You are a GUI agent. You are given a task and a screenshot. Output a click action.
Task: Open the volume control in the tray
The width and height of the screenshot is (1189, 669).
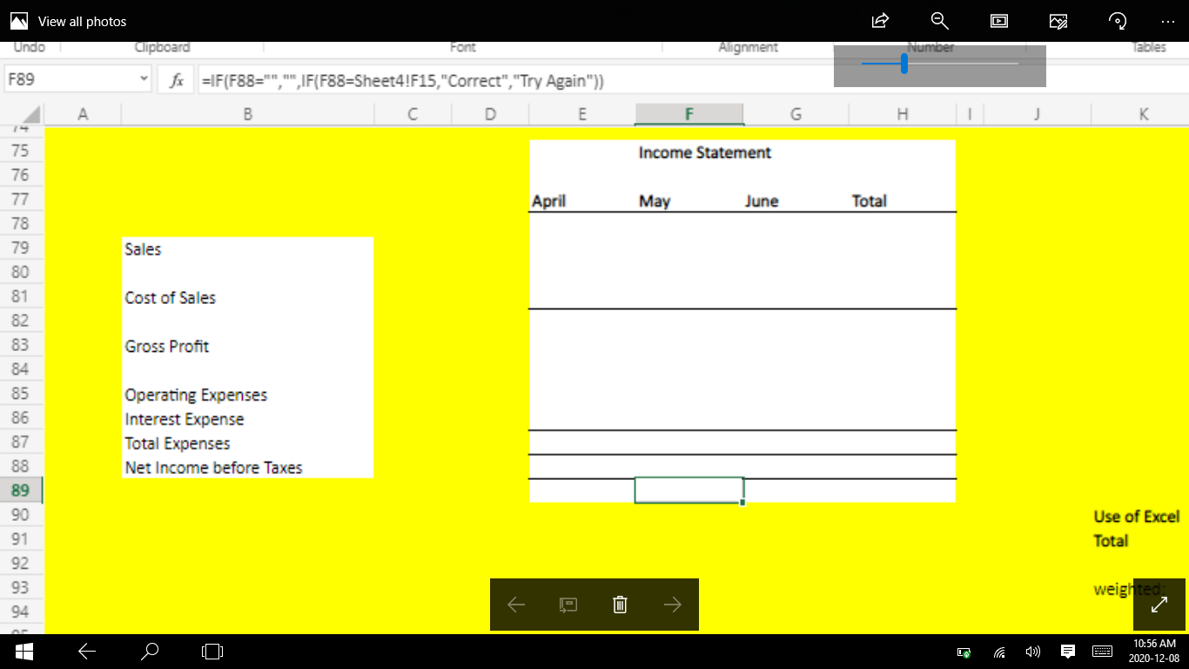point(1032,651)
